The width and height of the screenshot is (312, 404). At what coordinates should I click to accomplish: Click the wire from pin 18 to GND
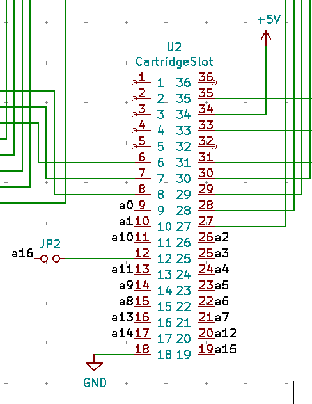point(114,355)
